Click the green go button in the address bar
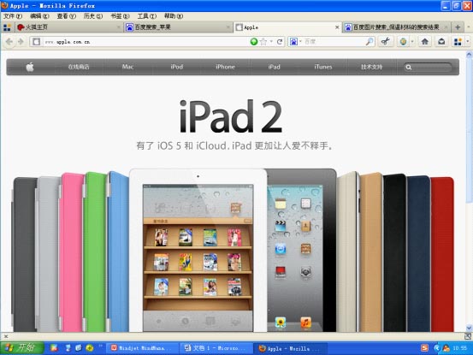This screenshot has height=355, width=473. [254, 42]
